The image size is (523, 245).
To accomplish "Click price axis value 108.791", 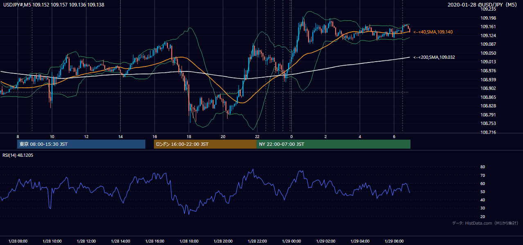I will click(488, 115).
